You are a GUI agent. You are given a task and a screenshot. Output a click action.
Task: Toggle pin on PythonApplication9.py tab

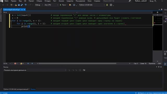pyautogui.click(x=22, y=10)
